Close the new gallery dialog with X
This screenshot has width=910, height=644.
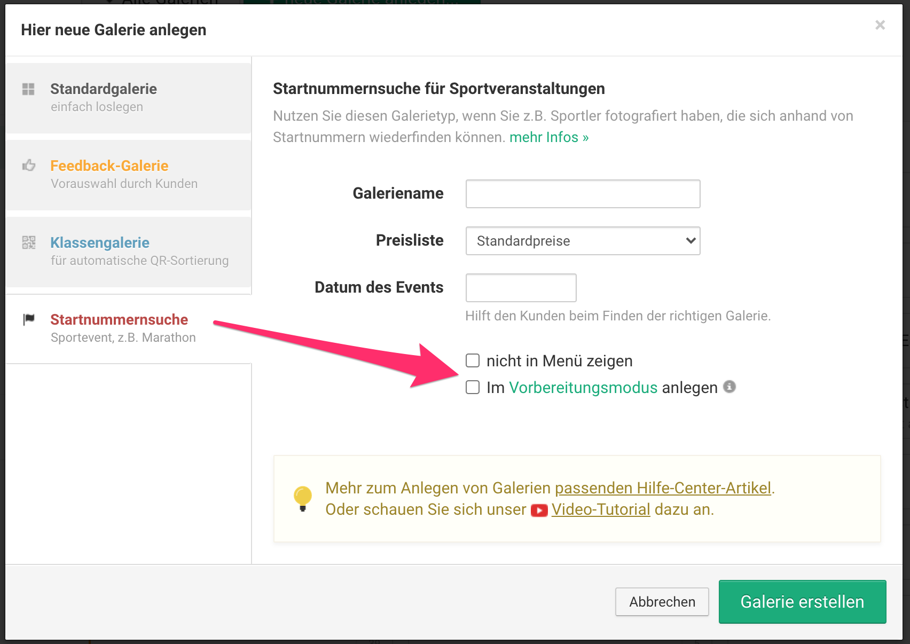click(x=880, y=25)
